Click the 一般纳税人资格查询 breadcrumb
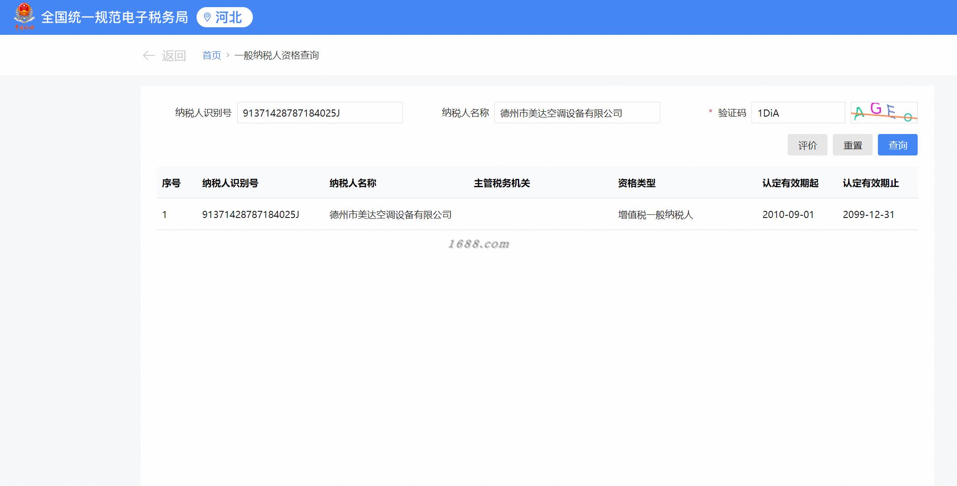 [277, 55]
